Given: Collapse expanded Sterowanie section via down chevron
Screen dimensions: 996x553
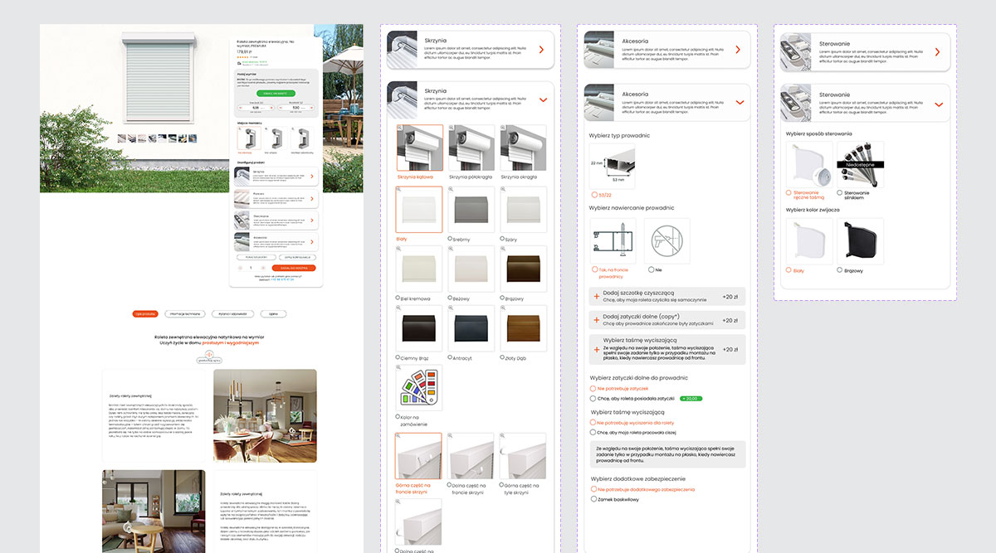Looking at the screenshot, I should (938, 104).
